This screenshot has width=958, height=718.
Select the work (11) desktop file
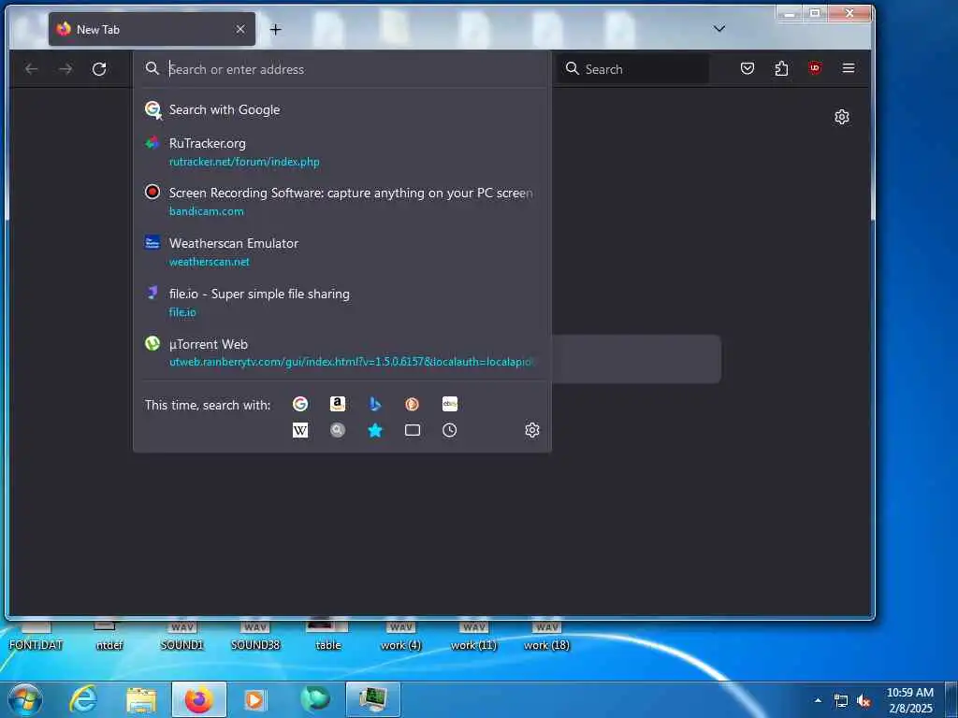point(473,636)
